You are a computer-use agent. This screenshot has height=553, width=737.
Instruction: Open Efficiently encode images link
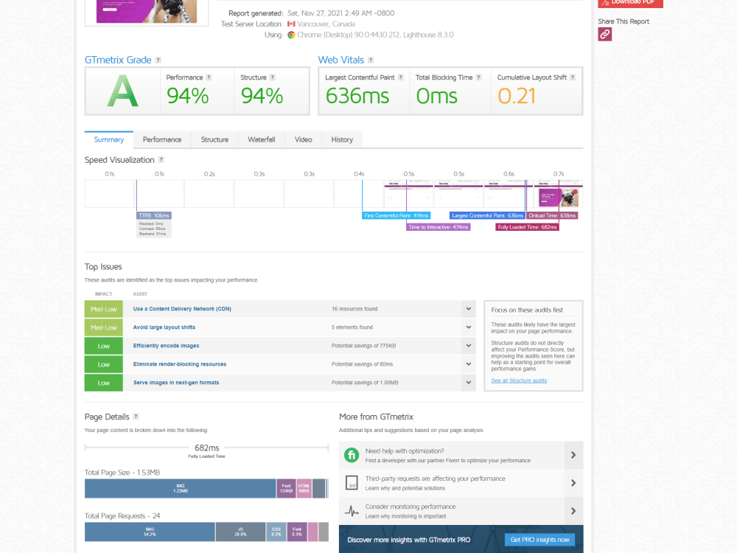(166, 346)
